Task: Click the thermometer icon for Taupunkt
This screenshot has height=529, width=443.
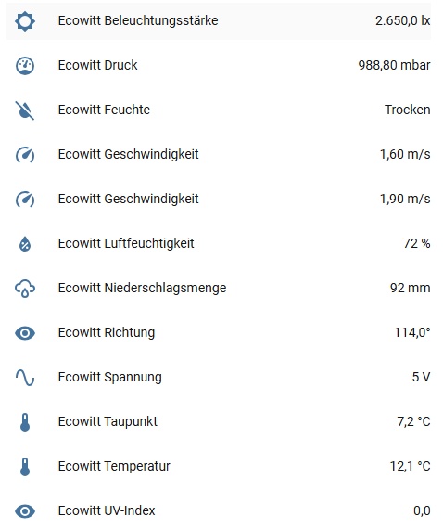Action: tap(25, 422)
